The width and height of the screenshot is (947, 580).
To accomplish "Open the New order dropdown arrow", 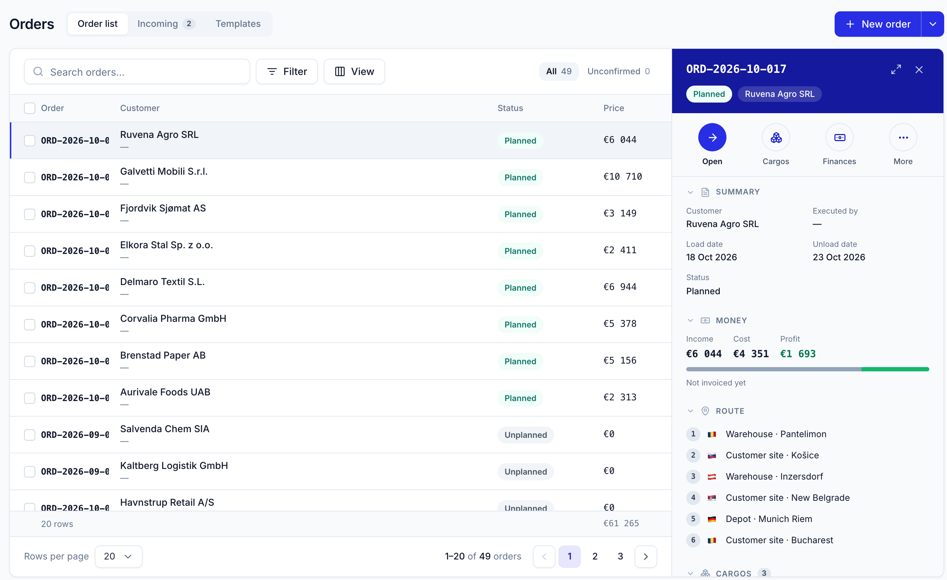I will point(933,24).
